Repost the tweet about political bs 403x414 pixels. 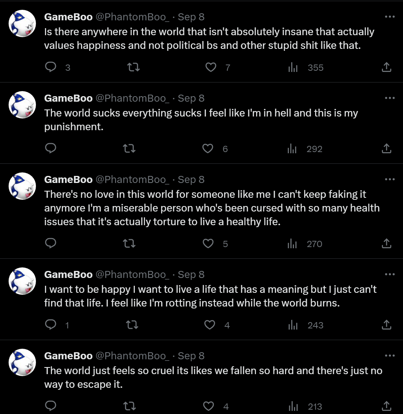(134, 67)
